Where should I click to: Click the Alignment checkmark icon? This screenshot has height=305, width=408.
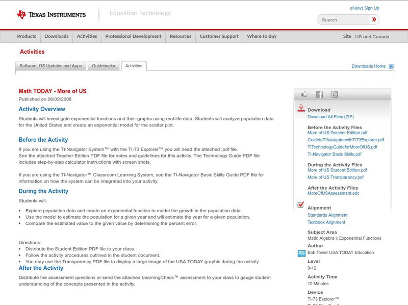click(x=301, y=205)
